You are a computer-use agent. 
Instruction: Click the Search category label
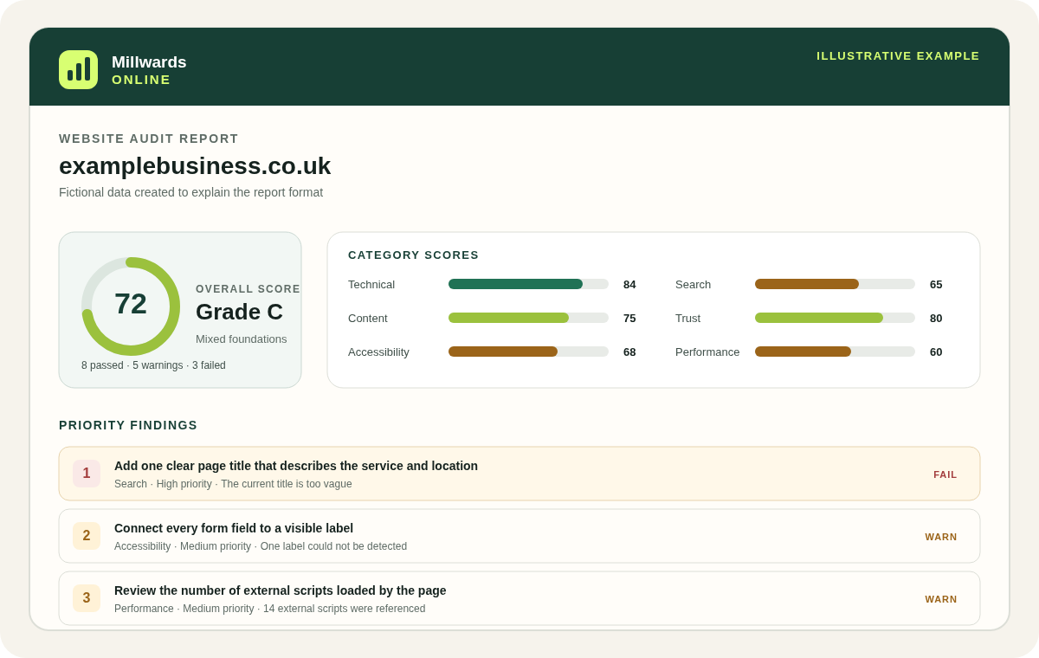click(693, 284)
